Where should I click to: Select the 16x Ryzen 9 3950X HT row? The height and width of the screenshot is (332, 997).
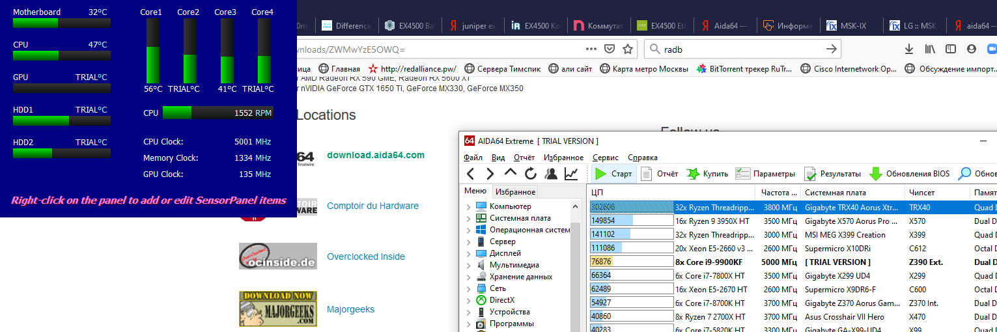[x=793, y=221]
